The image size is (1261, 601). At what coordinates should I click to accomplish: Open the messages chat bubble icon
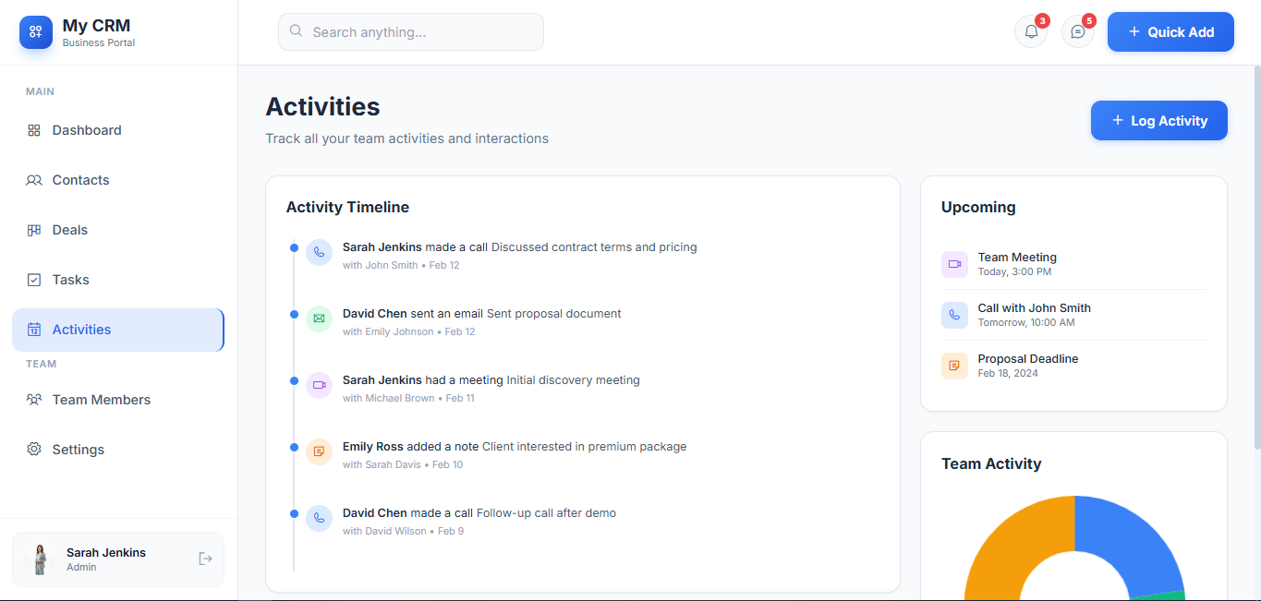(1077, 31)
